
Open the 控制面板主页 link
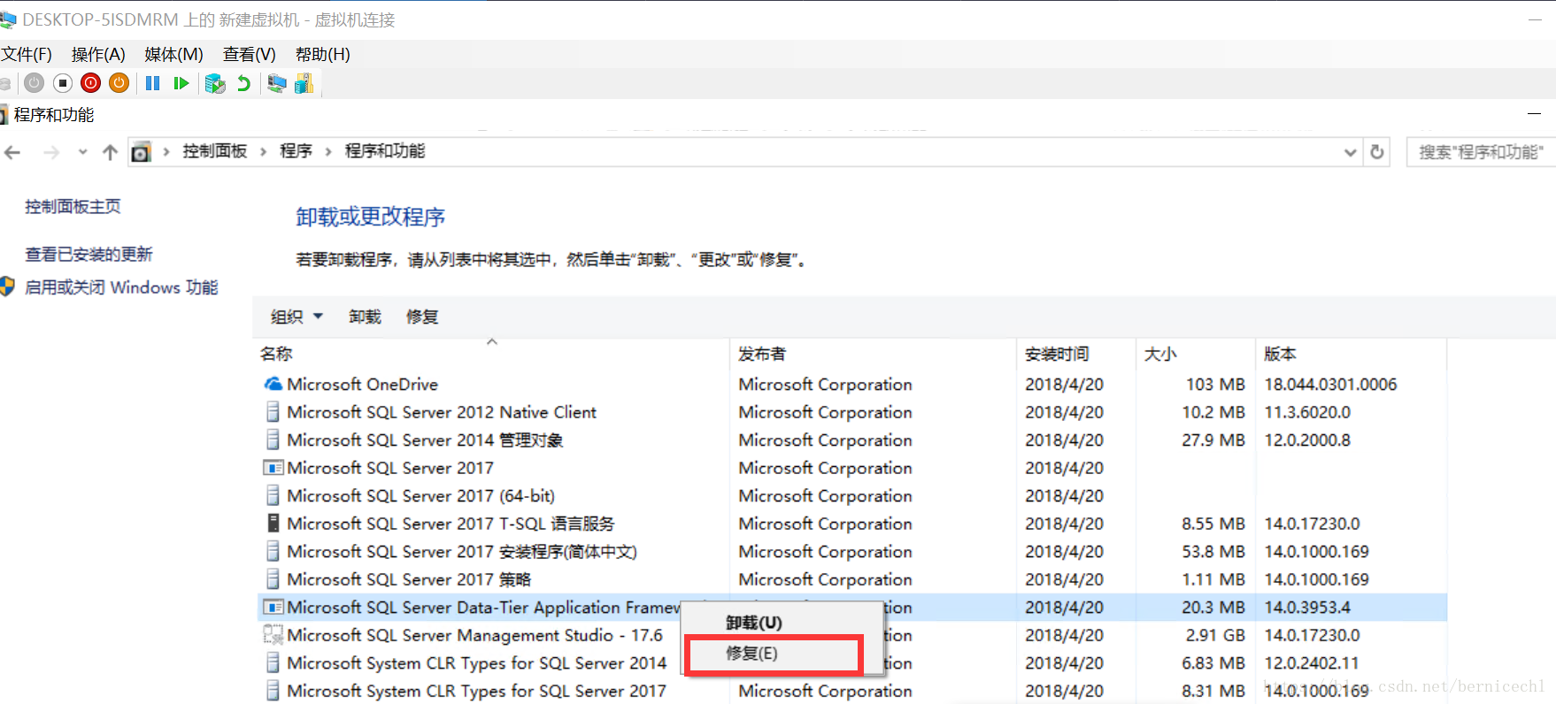[73, 206]
